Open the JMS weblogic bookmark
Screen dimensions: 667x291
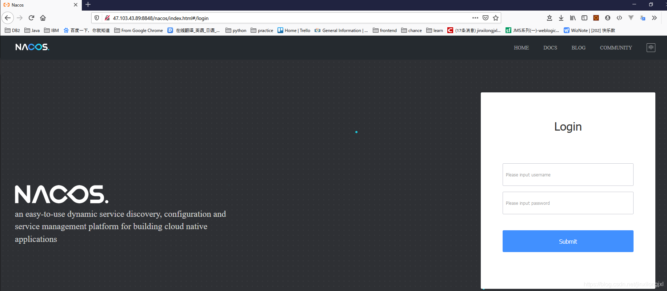click(x=532, y=31)
